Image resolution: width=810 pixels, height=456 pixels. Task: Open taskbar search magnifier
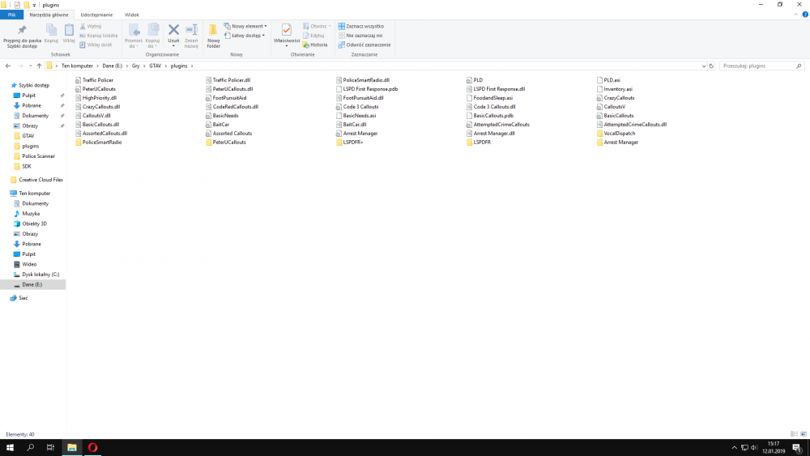(x=30, y=448)
